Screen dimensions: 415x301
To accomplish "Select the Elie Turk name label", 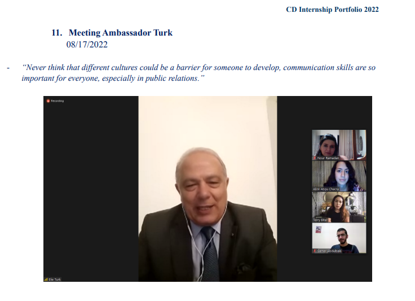I will coord(55,280).
